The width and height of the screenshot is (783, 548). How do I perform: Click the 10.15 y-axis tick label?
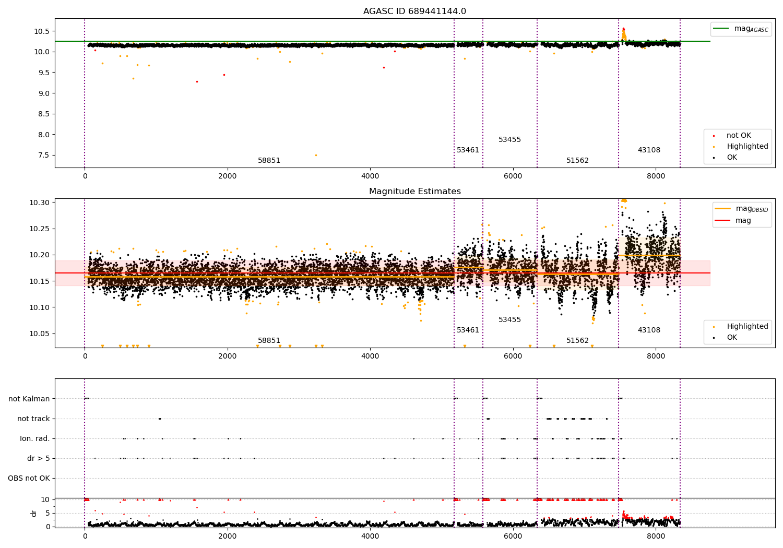click(x=40, y=281)
